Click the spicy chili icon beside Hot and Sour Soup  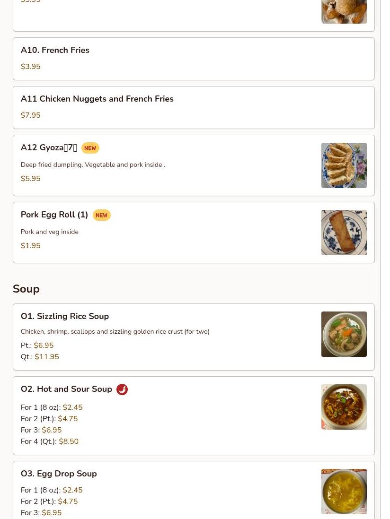pos(122,389)
